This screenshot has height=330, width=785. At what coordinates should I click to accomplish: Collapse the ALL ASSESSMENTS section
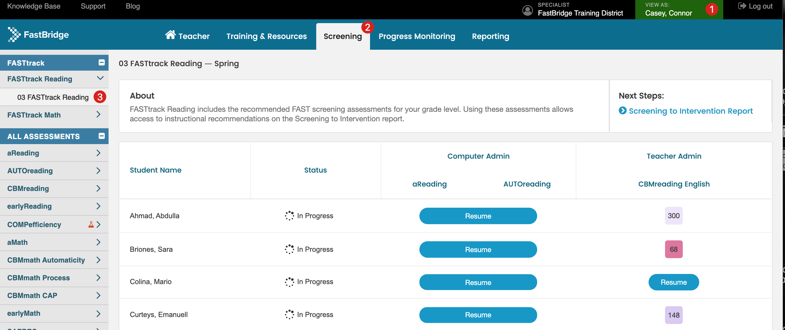(102, 136)
